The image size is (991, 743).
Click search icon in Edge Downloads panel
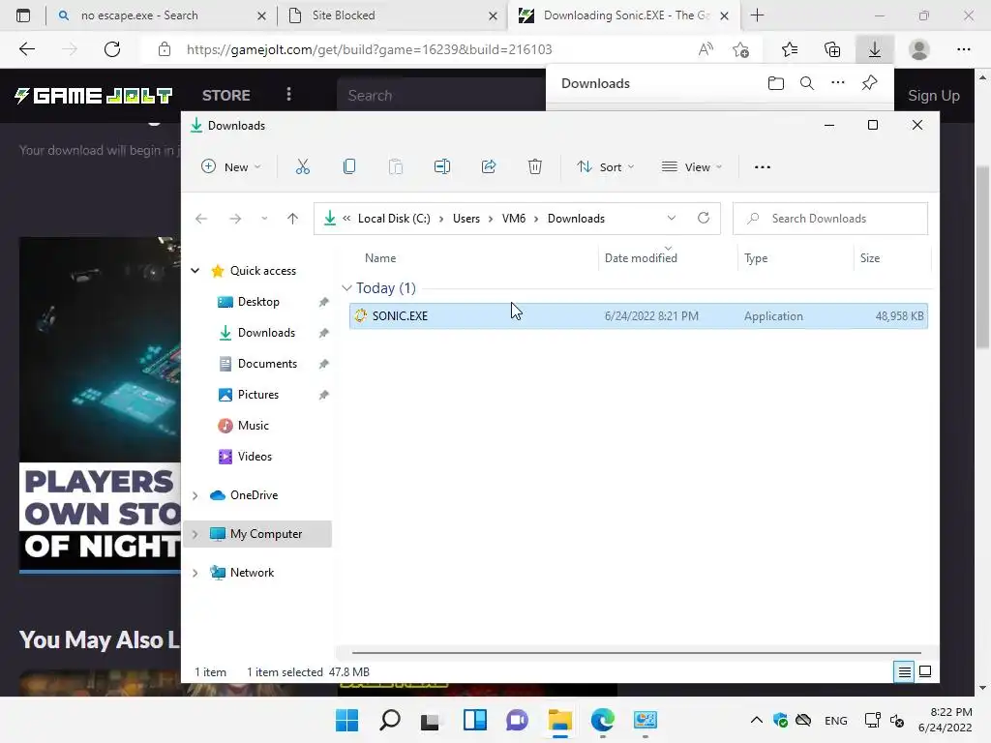click(807, 83)
